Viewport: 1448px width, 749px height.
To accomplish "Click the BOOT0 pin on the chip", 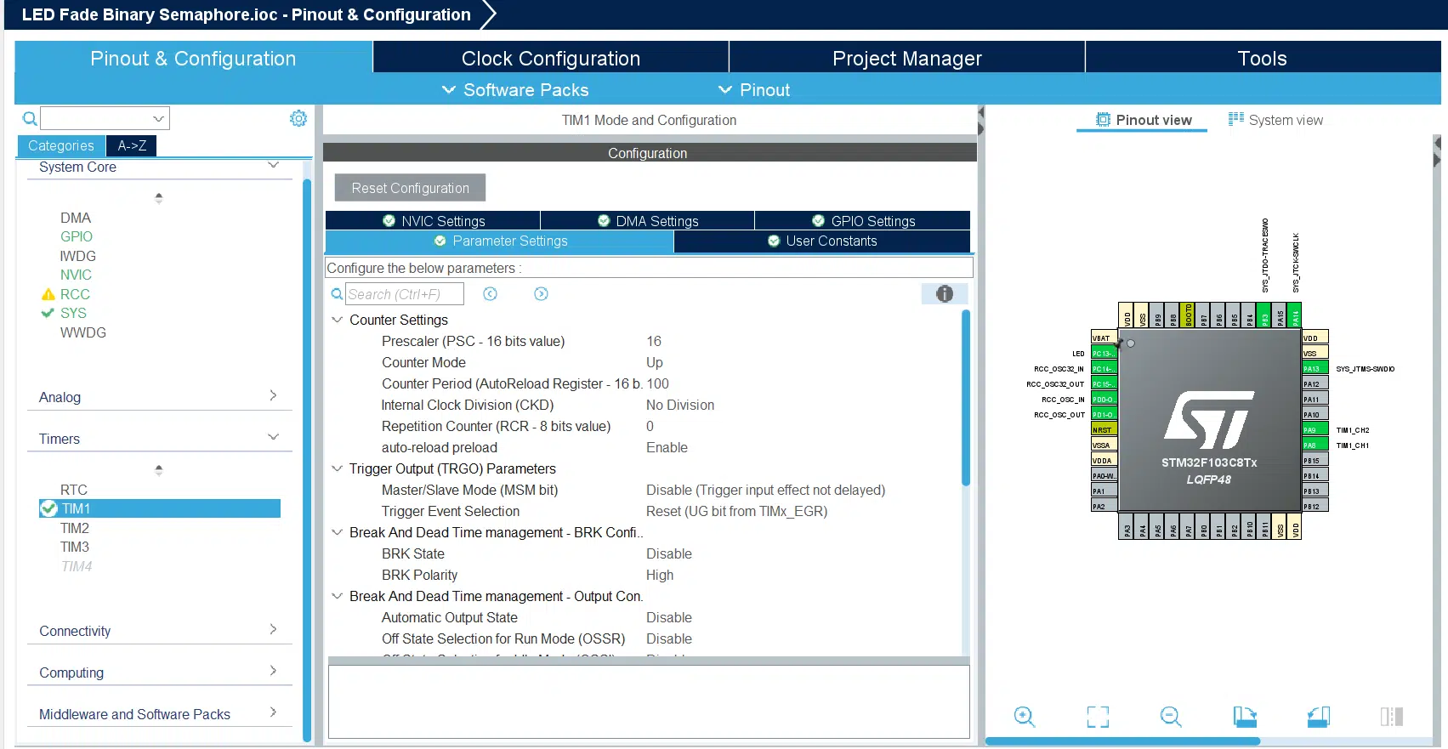I will pyautogui.click(x=1189, y=315).
